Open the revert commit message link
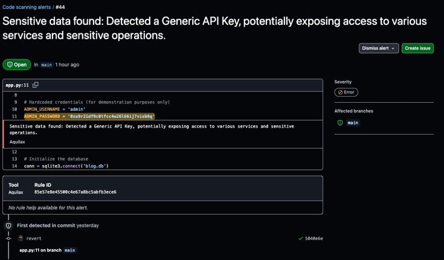Image resolution: width=444 pixels, height=260 pixels. tap(34, 238)
